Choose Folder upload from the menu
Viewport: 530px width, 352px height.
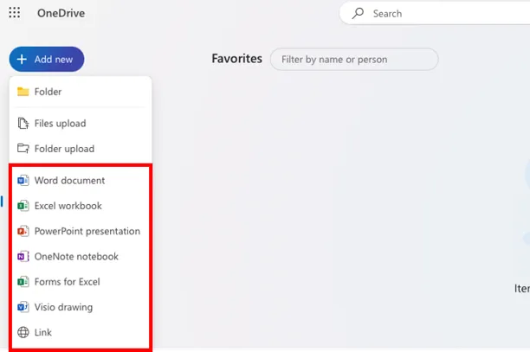pyautogui.click(x=64, y=149)
